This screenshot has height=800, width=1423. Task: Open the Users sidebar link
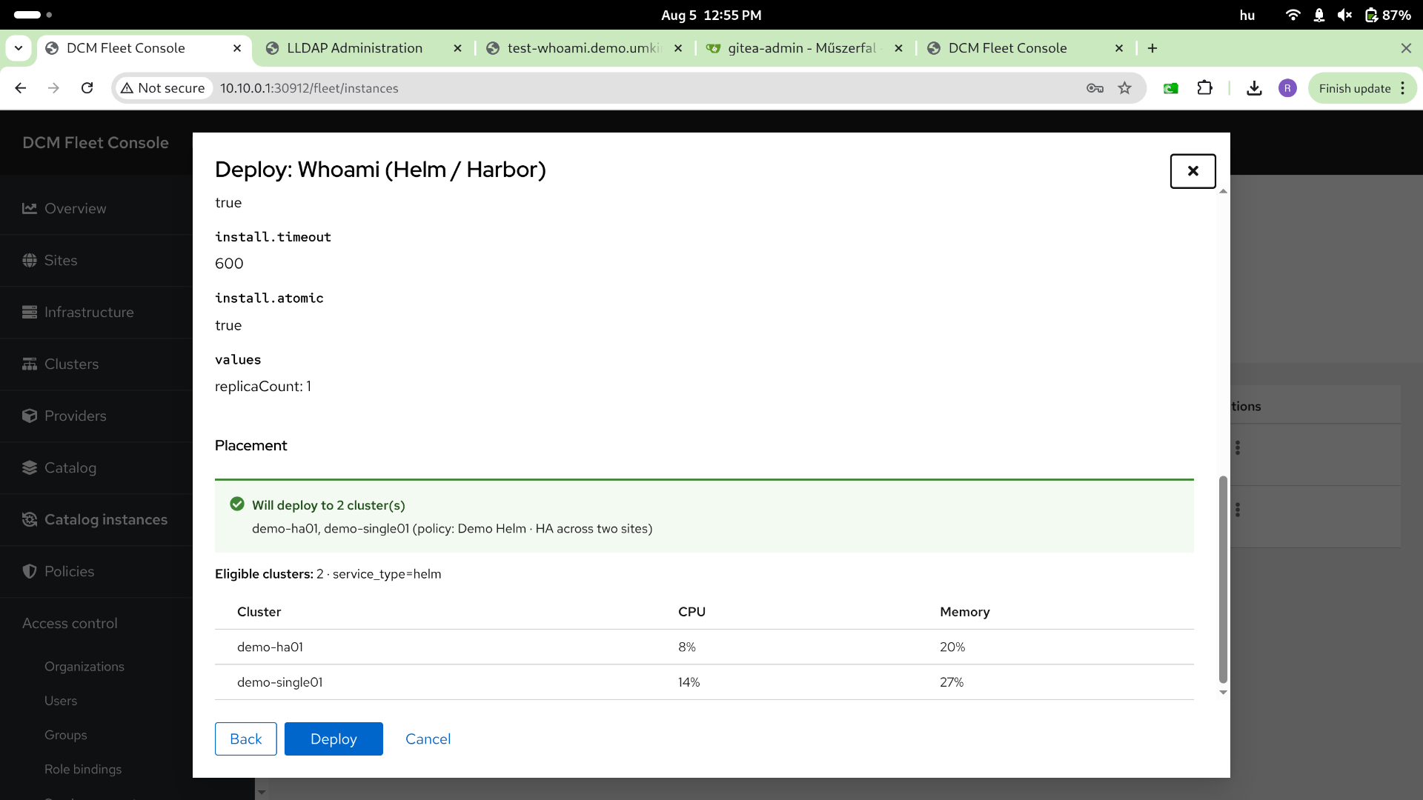(61, 701)
